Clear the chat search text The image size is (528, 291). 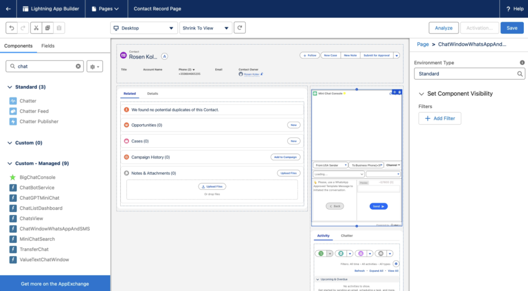pos(78,66)
